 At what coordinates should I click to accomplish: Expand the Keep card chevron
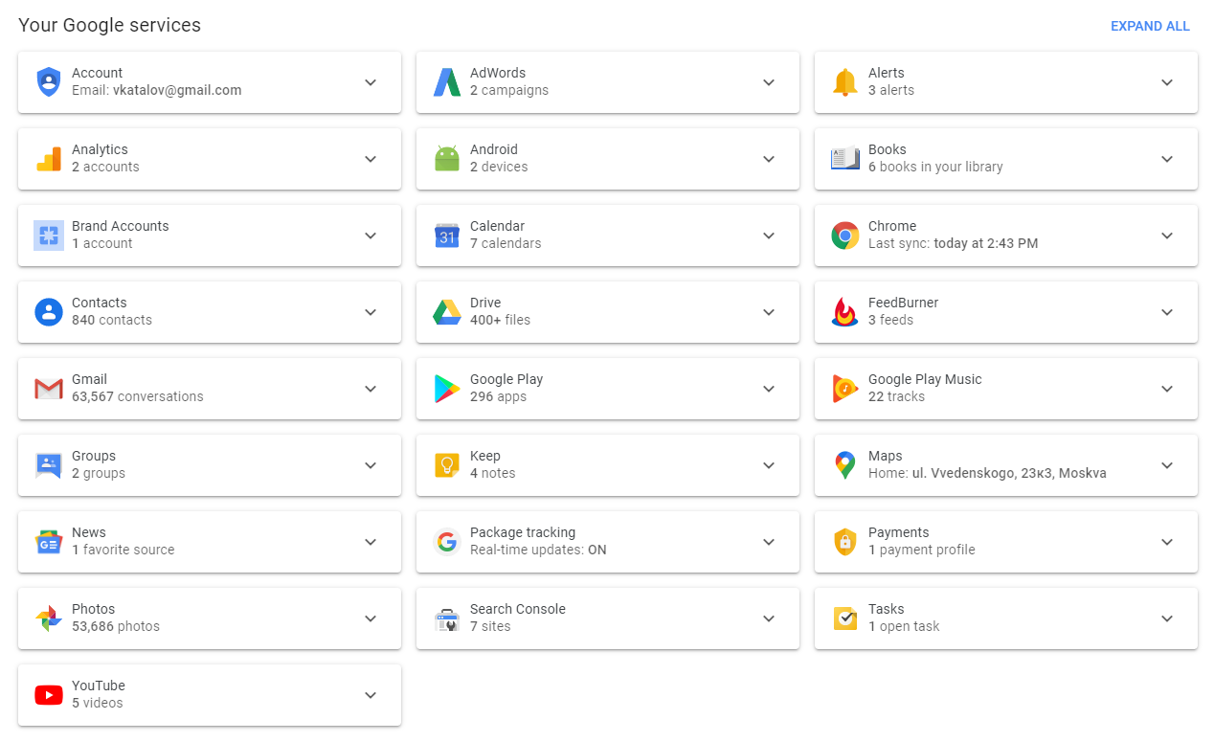tap(769, 465)
